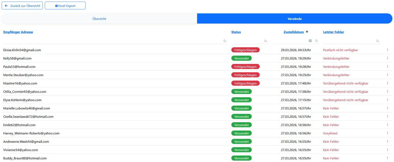Image resolution: width=394 pixels, height=162 pixels.
Task: Open calendar picker in Zustelldatum filter
Action: (x=310, y=41)
